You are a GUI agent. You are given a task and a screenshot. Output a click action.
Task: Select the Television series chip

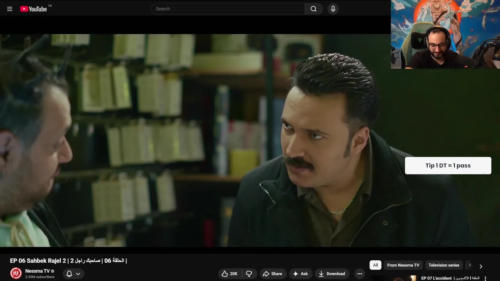coord(444,265)
